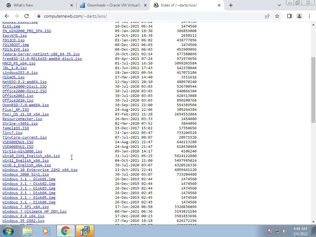Close the Index of /~dartz/isos/ tab
The height and width of the screenshot is (237, 316).
coord(219,5)
